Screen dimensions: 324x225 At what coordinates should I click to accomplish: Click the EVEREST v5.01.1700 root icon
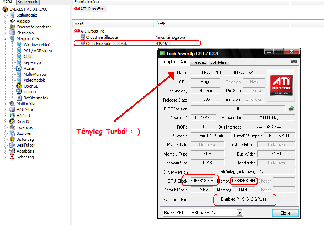point(5,9)
